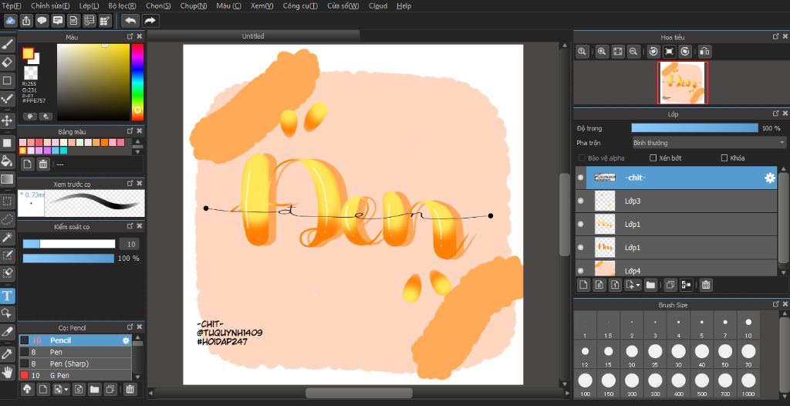Open settings gear of the -chit- layer
This screenshot has height=406, width=790.
[x=770, y=178]
